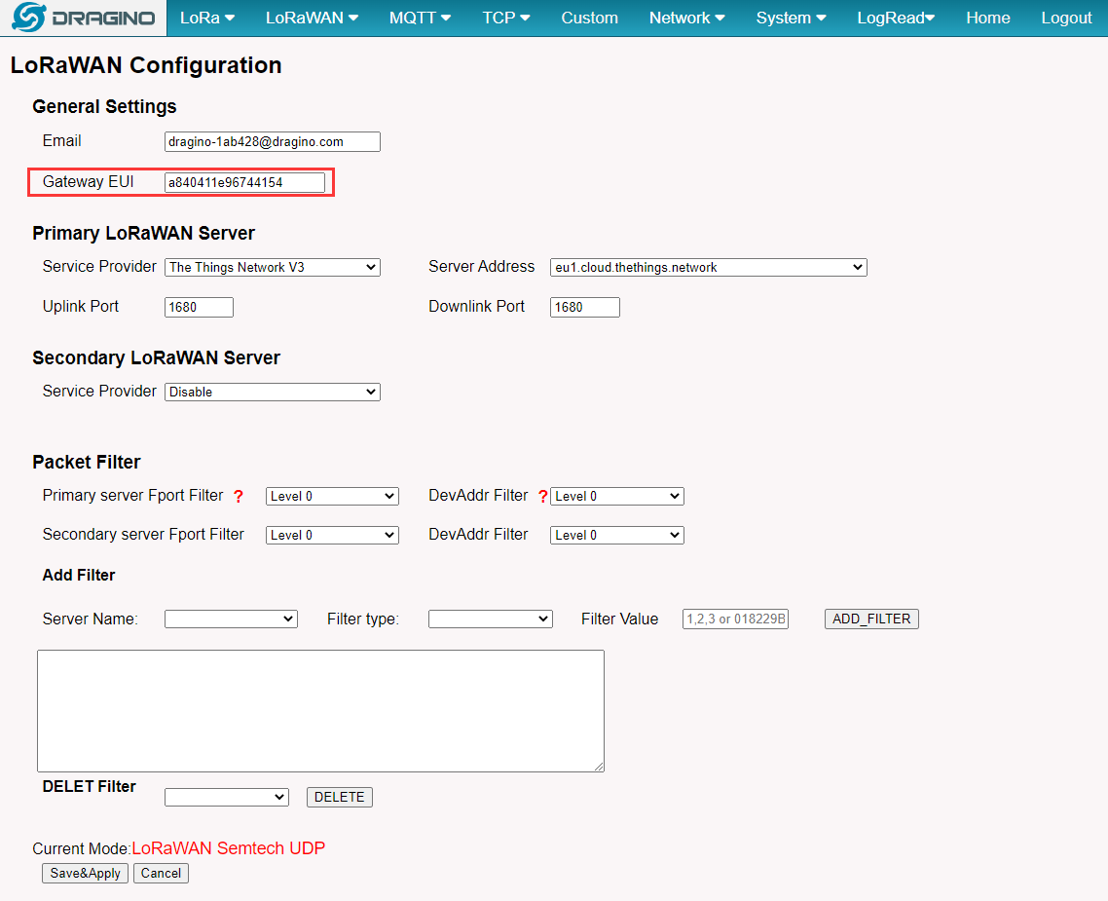Open the Primary server Fport Filter level dropdown
1108x901 pixels.
[332, 496]
